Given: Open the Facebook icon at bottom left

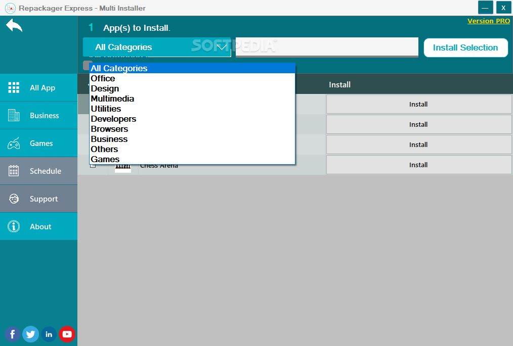Looking at the screenshot, I should [12, 334].
